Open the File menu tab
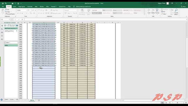Image resolution: width=188 pixels, height=106 pixels. click(x=3, y=6)
